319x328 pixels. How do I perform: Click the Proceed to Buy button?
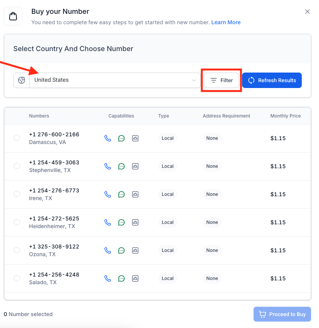tap(282, 314)
